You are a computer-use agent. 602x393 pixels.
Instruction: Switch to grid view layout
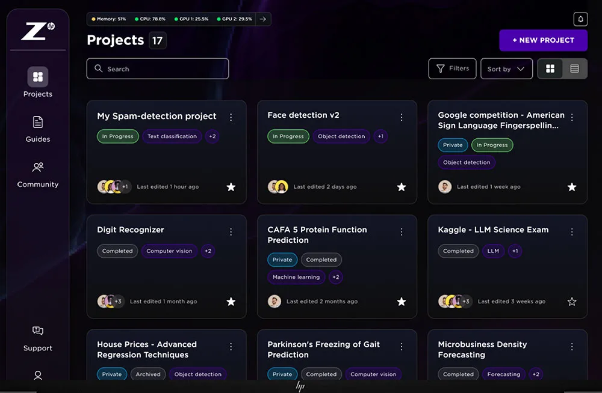pos(550,69)
